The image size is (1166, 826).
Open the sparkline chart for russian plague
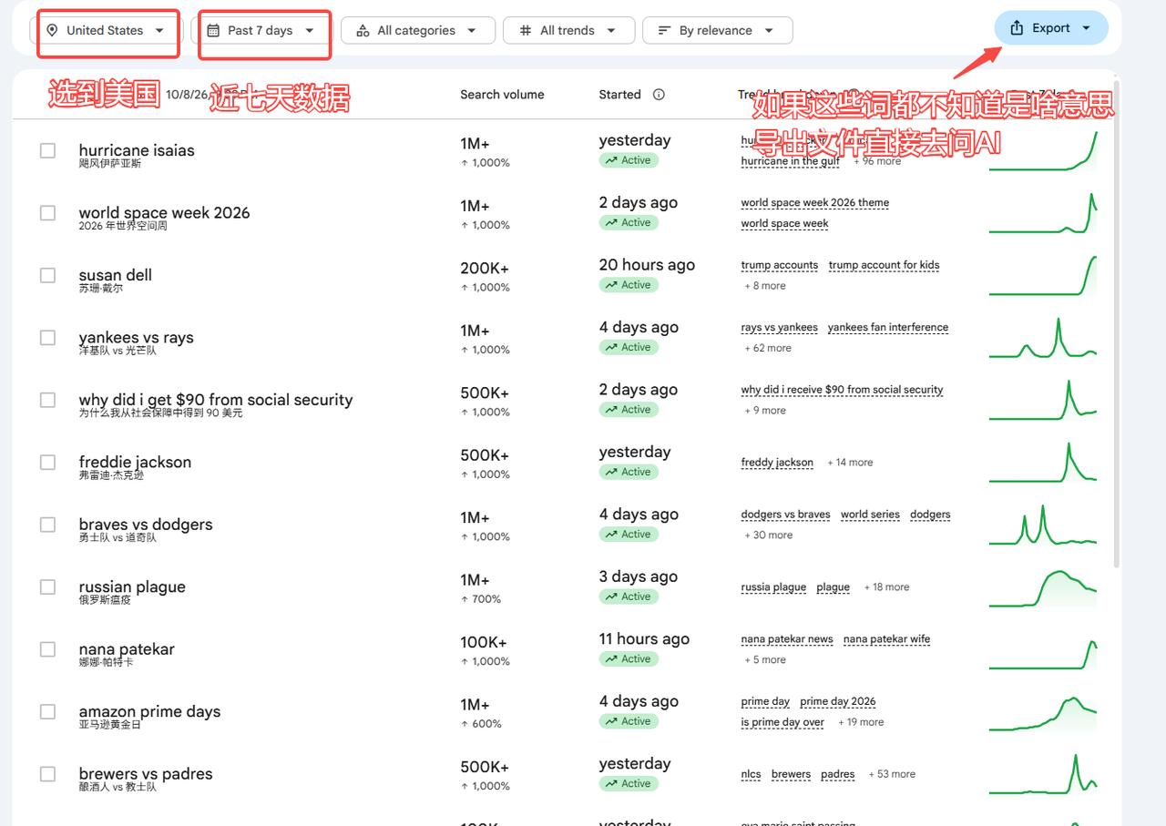point(1043,587)
